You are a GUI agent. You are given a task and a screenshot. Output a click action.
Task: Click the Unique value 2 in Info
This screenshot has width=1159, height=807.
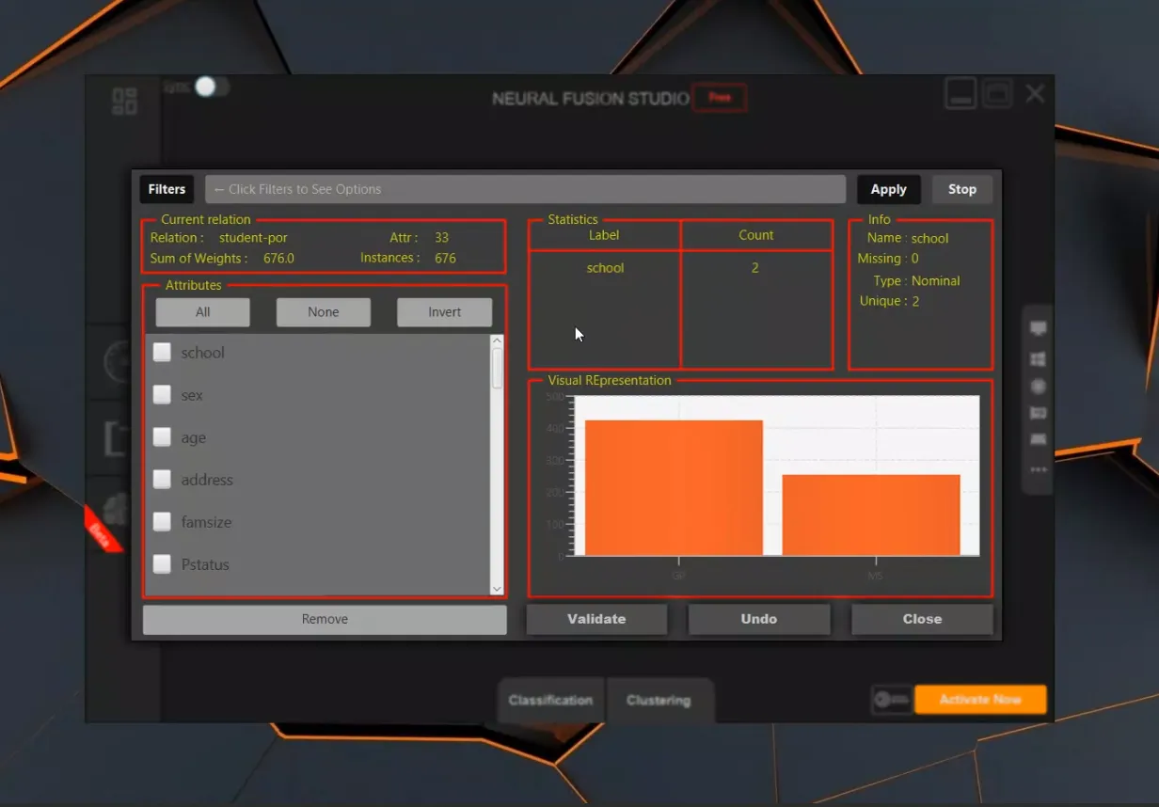point(915,302)
